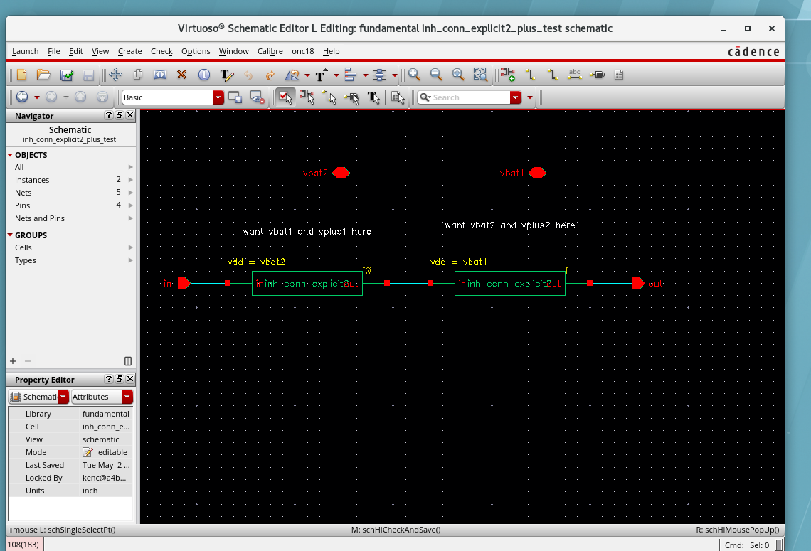This screenshot has height=551, width=811.
Task: Open the rotate tool dropdown arrow
Action: pyautogui.click(x=307, y=75)
